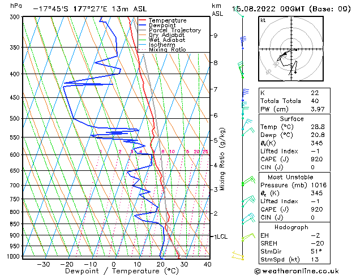Click the date label 15.08.2022 00GMT
356x275 pixels.
pos(268,9)
